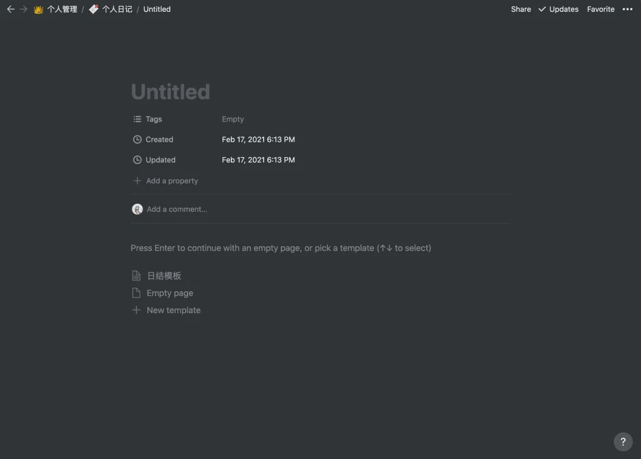Click the Updated property clock icon

137,160
